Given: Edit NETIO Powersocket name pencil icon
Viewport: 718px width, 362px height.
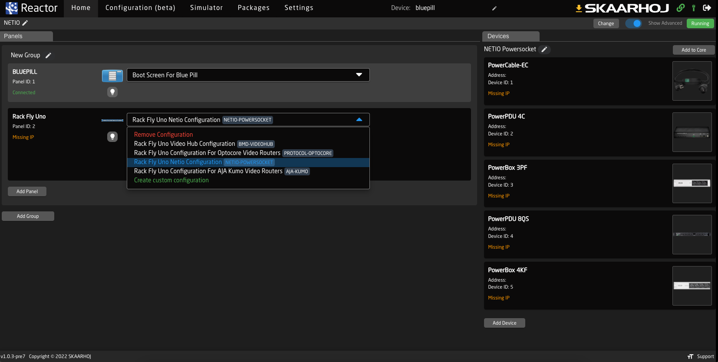Looking at the screenshot, I should [x=544, y=49].
